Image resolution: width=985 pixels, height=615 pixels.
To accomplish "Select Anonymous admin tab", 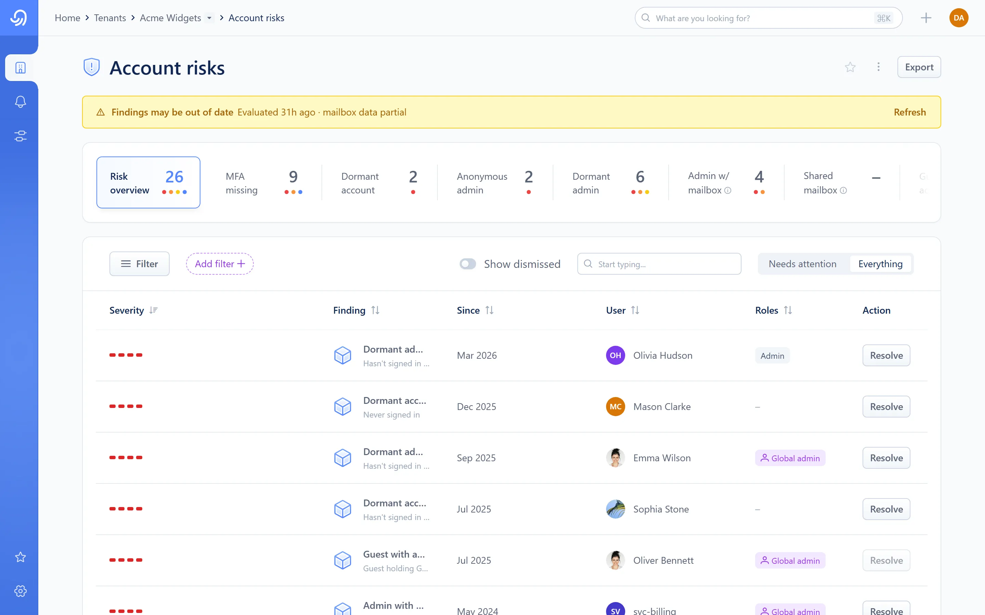I will pos(495,183).
